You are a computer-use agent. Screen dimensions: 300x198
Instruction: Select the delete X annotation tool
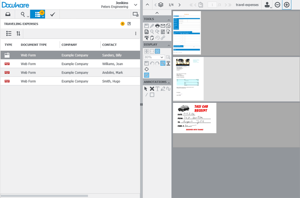(x=152, y=89)
